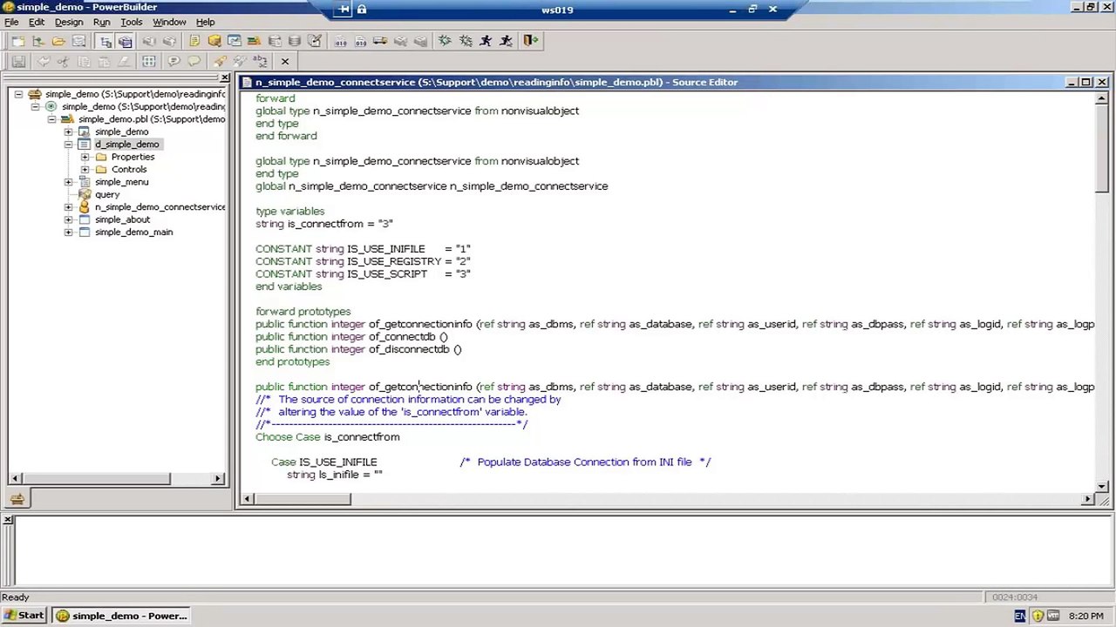Click the Find and Replace toolbar icon

[x=260, y=62]
